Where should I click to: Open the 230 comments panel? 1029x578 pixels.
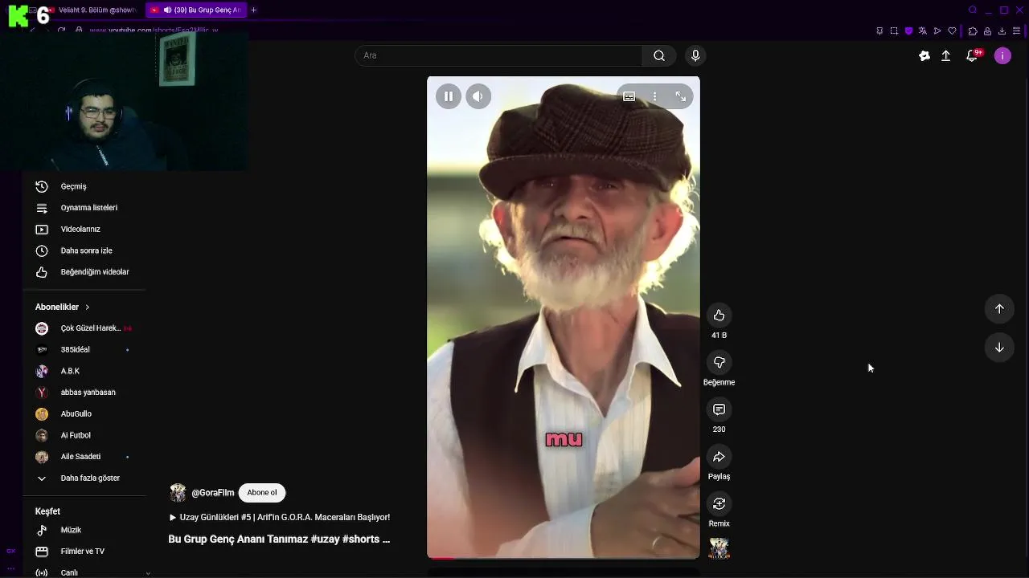(719, 409)
